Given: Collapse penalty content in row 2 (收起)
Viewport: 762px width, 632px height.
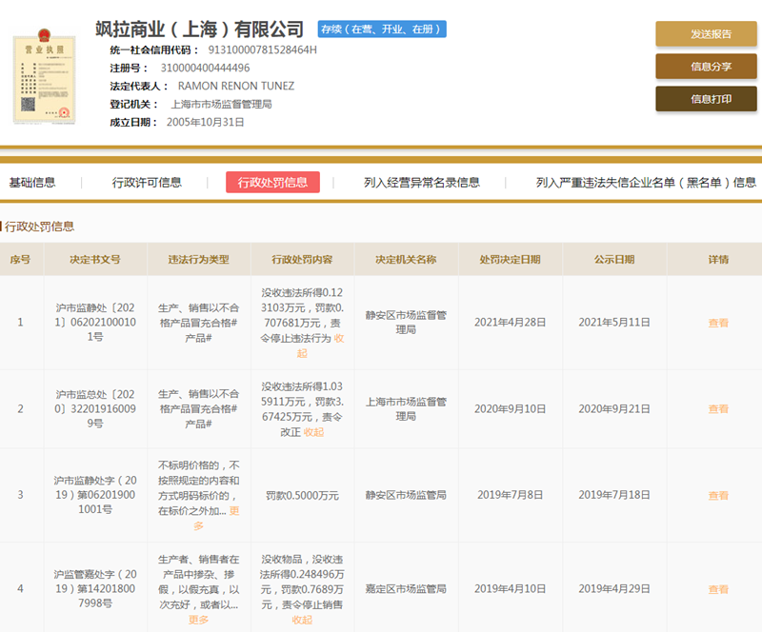Looking at the screenshot, I should (313, 432).
